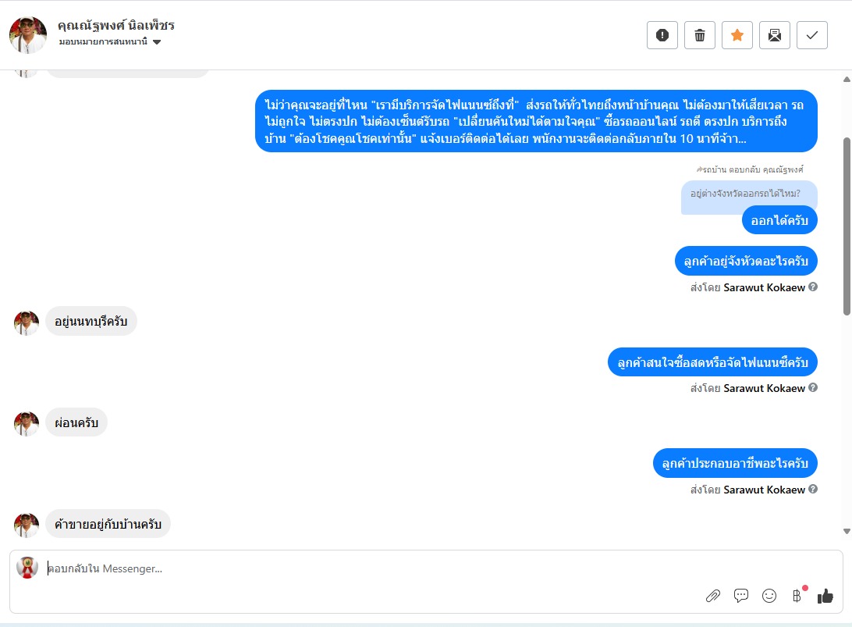Click the Baht payment request icon
This screenshot has height=627, width=852.
797,596
